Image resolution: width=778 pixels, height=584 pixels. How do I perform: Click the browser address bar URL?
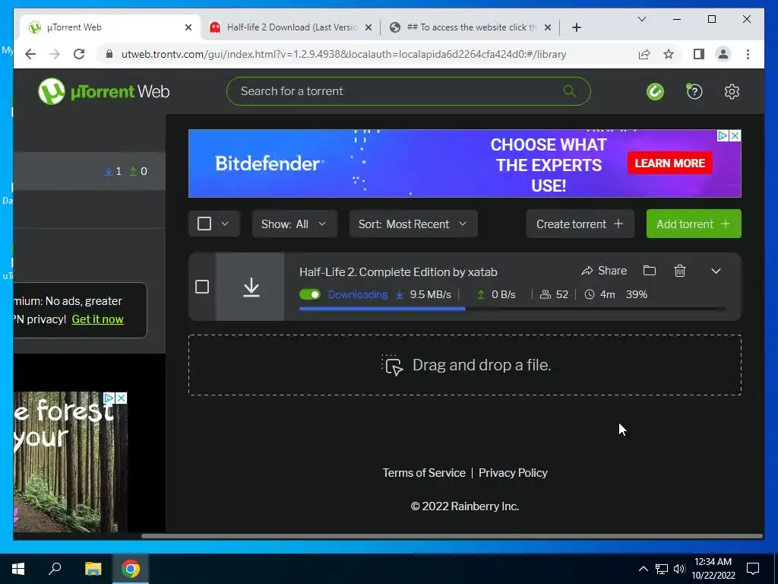tap(344, 54)
